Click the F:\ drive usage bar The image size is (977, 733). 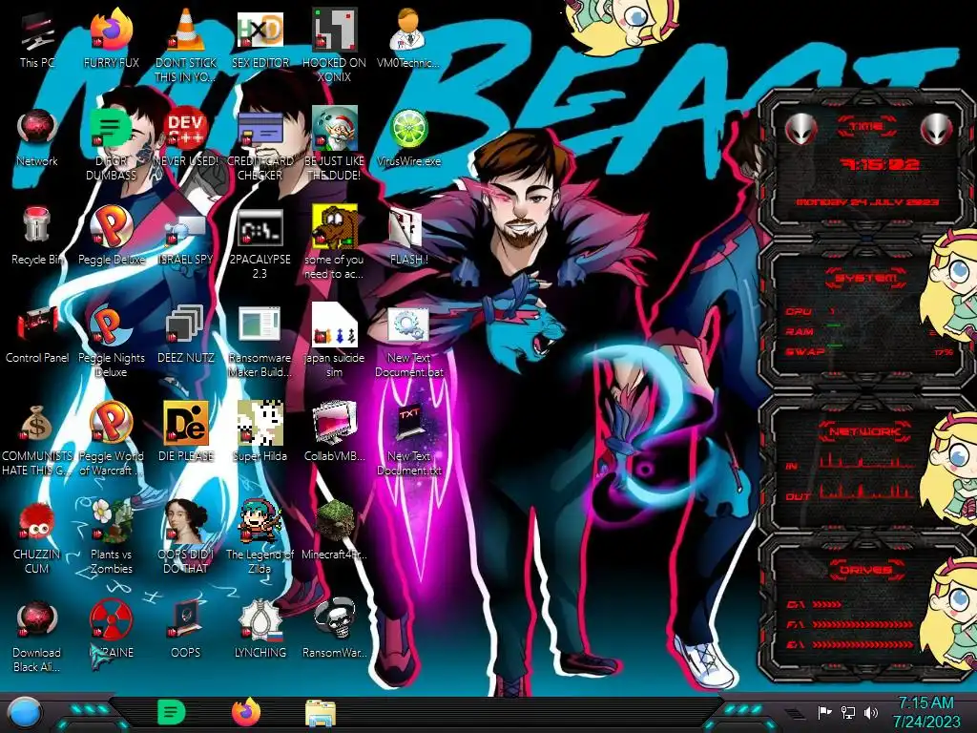pyautogui.click(x=862, y=624)
